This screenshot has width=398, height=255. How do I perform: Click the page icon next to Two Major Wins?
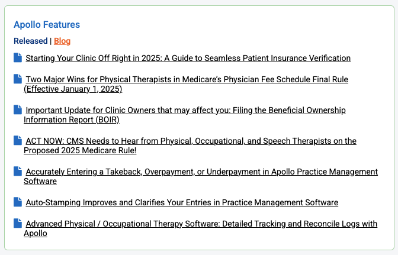17,79
